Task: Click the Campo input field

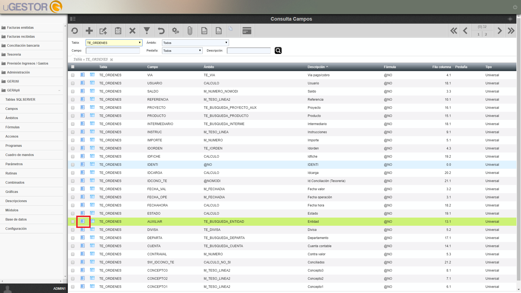Action: (x=113, y=50)
